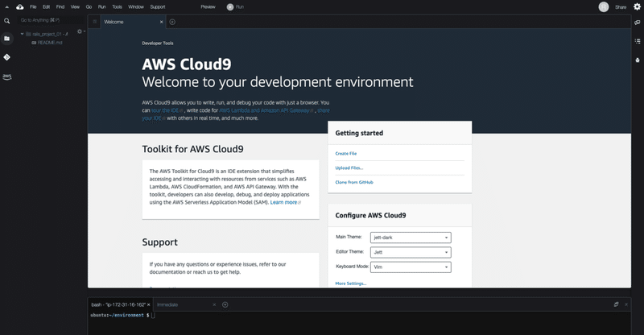Open the Window menu
This screenshot has width=644, height=335.
(136, 7)
